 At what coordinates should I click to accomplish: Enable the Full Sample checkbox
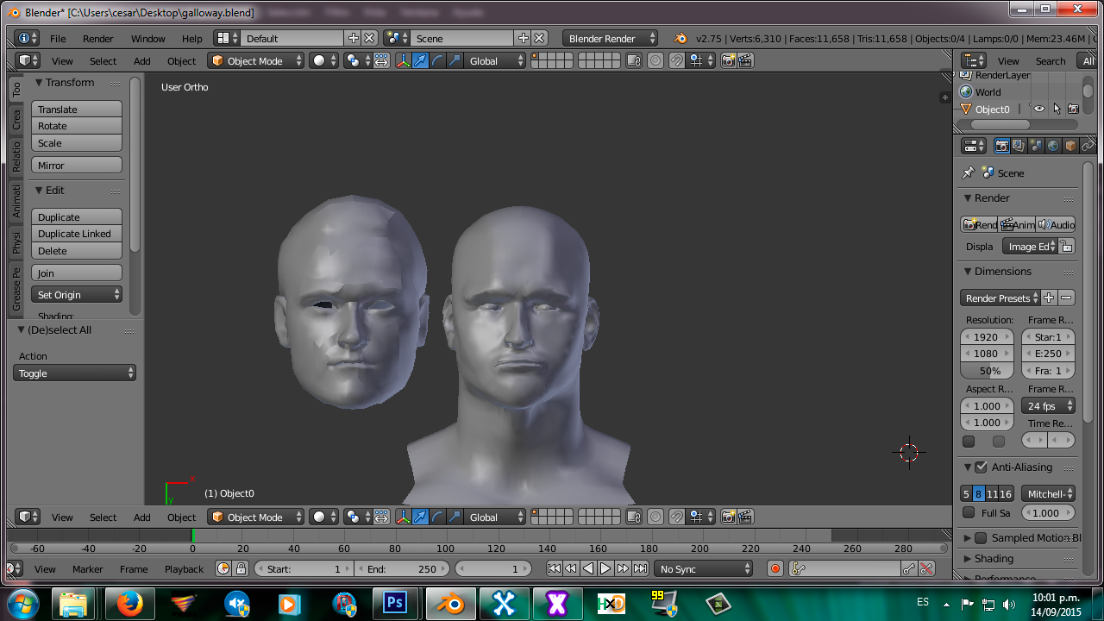coord(969,513)
